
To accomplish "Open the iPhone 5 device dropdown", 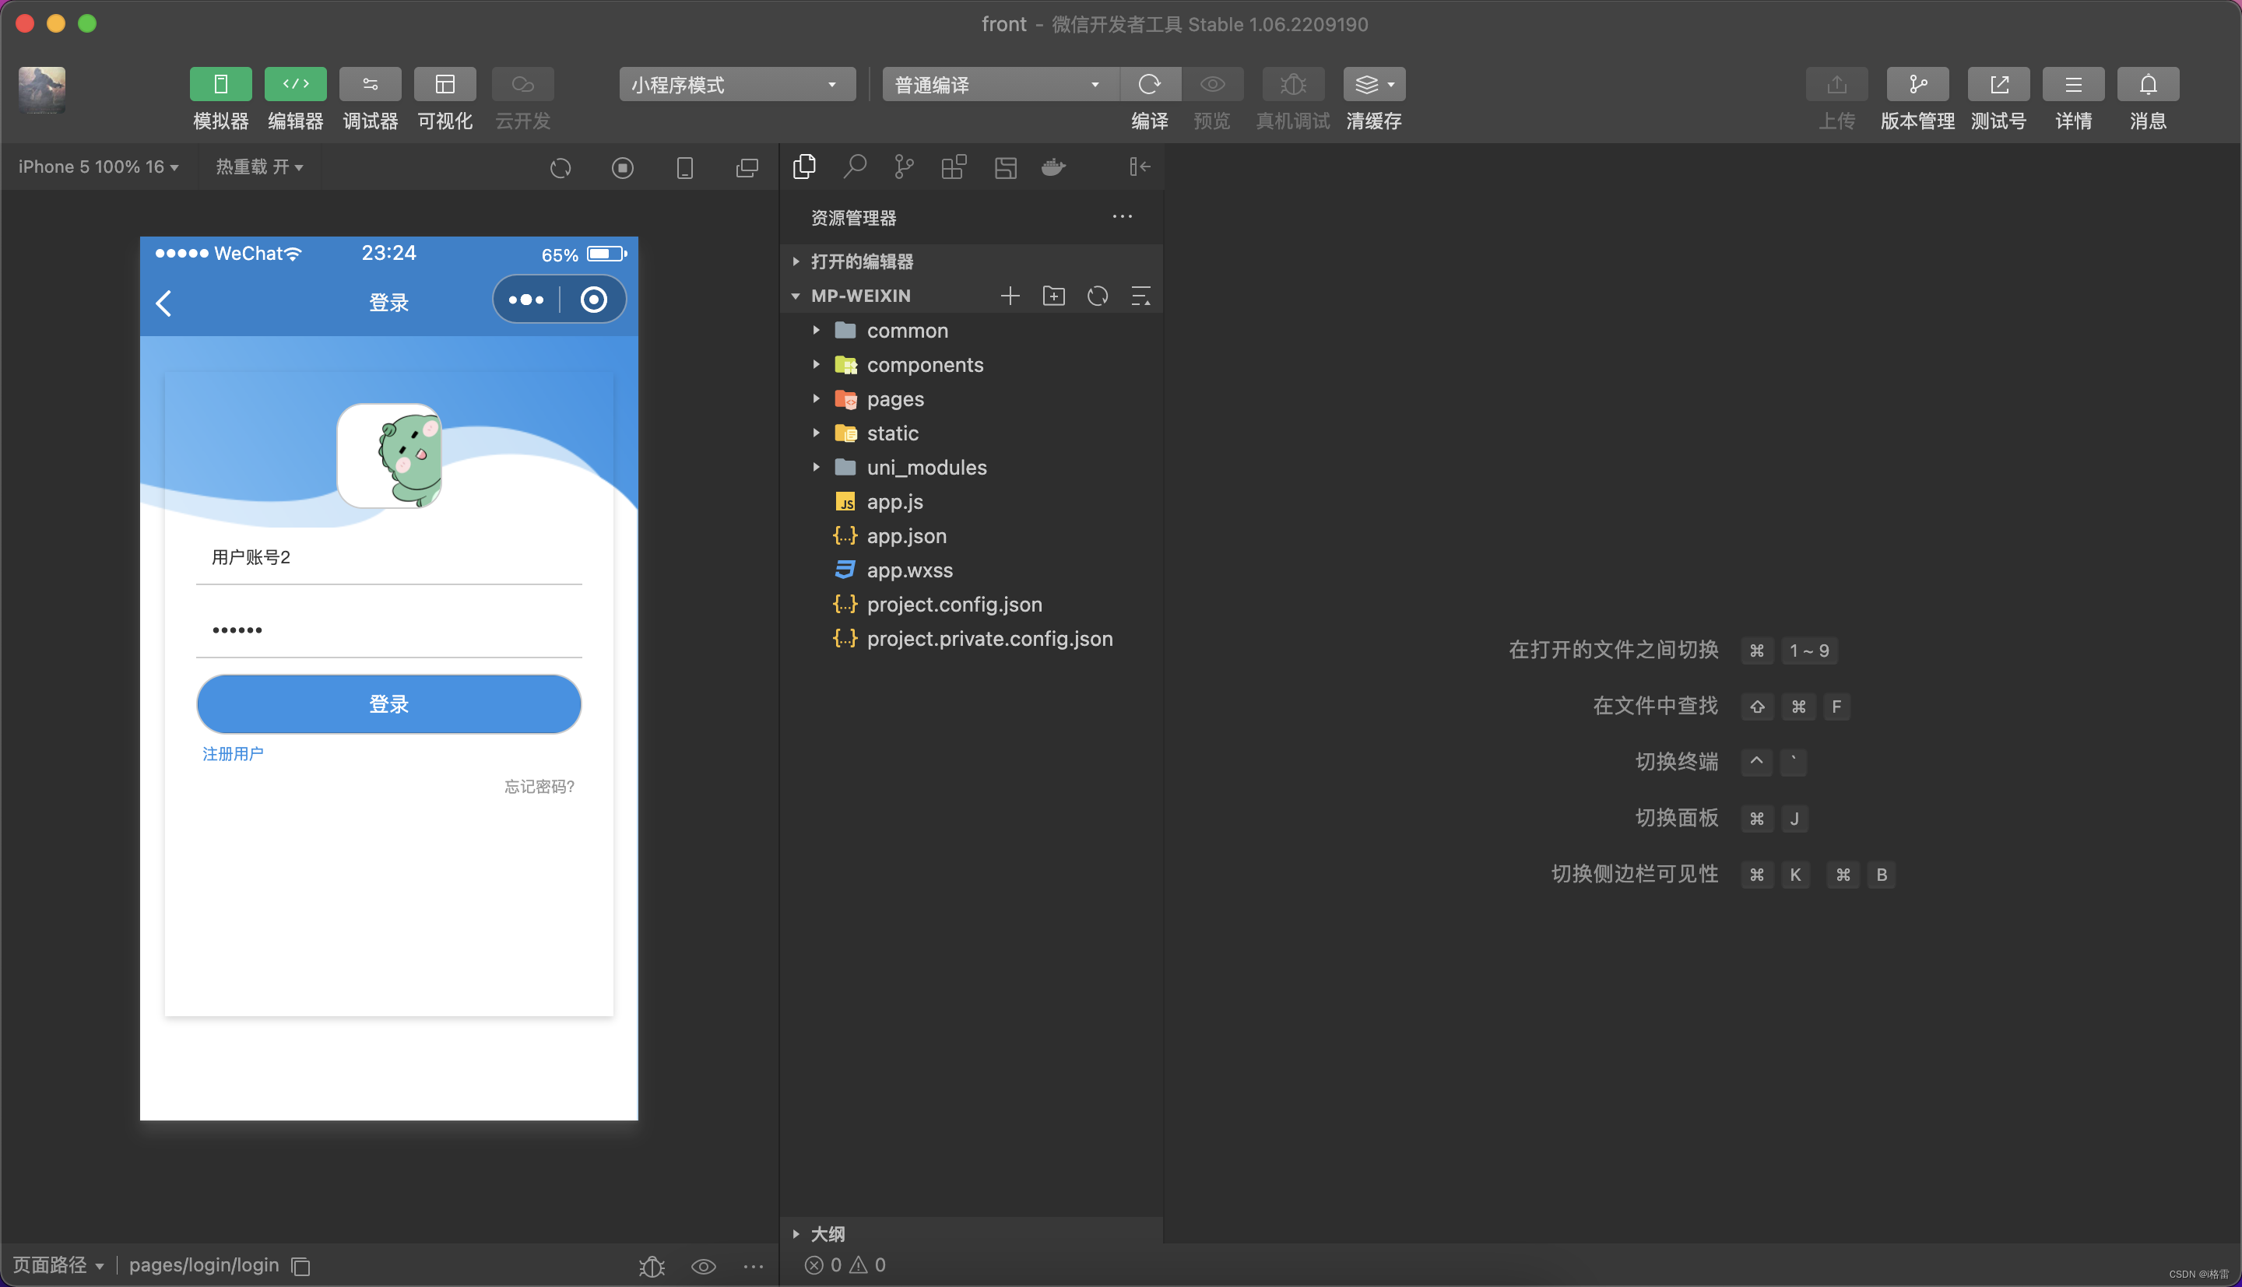I will (98, 167).
